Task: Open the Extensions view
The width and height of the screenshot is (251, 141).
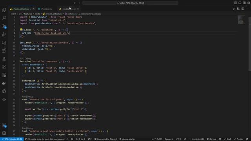Action: 4,51
